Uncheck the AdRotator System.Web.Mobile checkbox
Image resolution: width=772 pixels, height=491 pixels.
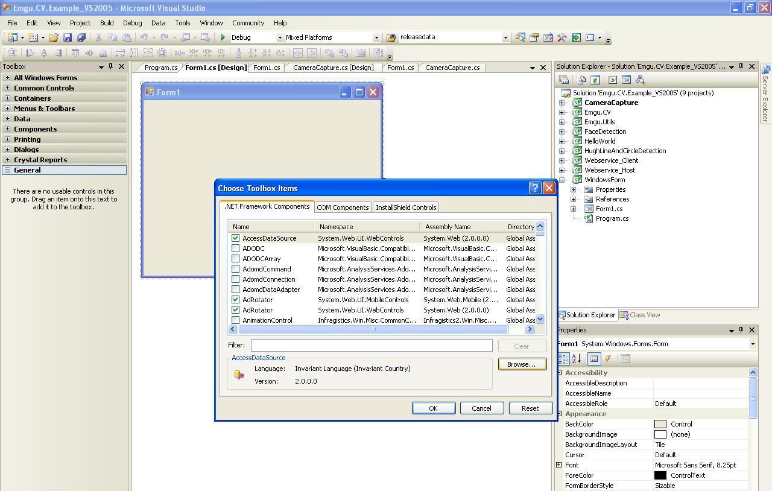[x=235, y=300]
